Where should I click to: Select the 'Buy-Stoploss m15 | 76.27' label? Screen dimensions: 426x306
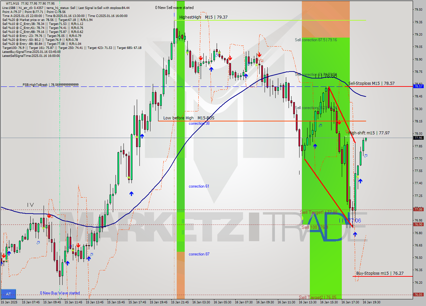[380, 273]
